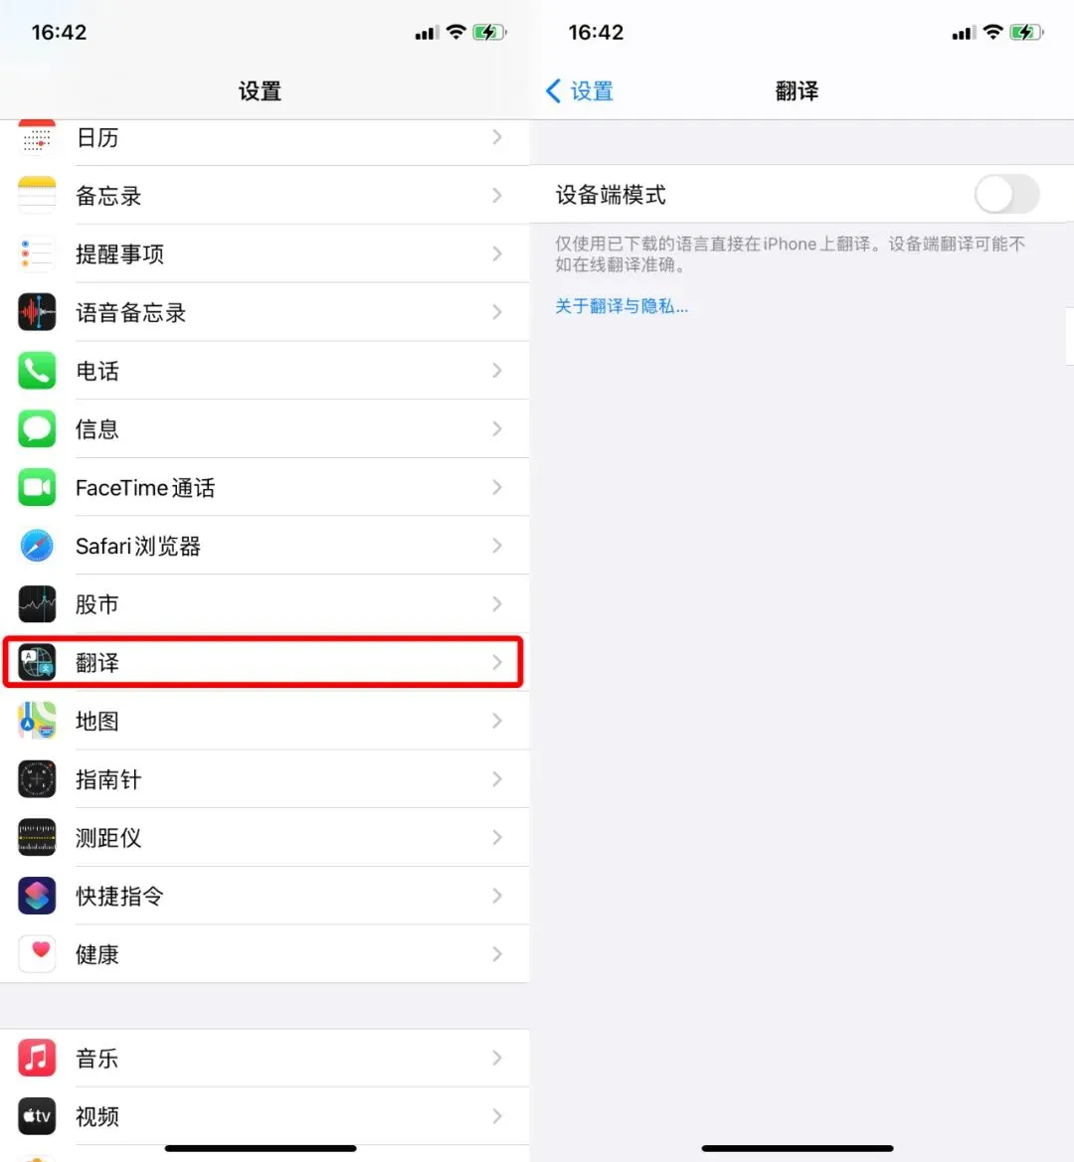Open the 地图 Maps settings entry
The height and width of the screenshot is (1162, 1074).
pos(265,721)
